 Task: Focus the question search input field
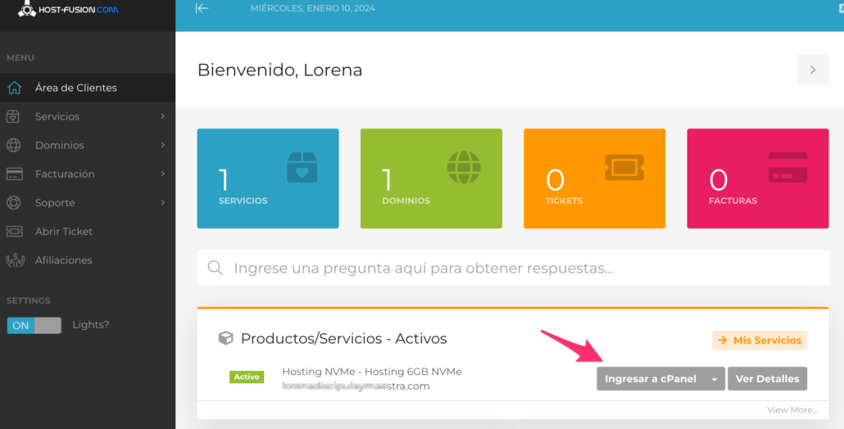(513, 268)
